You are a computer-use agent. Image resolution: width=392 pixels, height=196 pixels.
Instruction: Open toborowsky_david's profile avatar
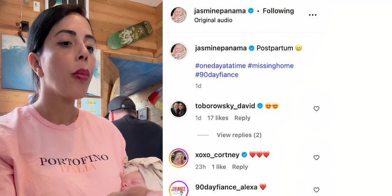tap(179, 109)
